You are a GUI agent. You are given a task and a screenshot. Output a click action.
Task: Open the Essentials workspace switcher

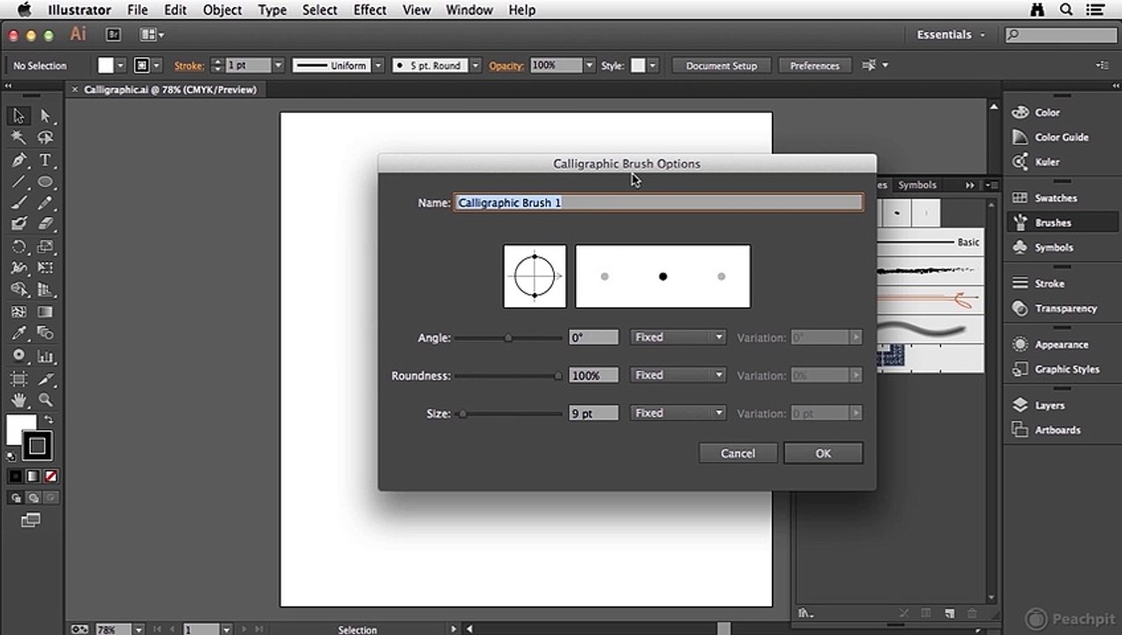(952, 34)
